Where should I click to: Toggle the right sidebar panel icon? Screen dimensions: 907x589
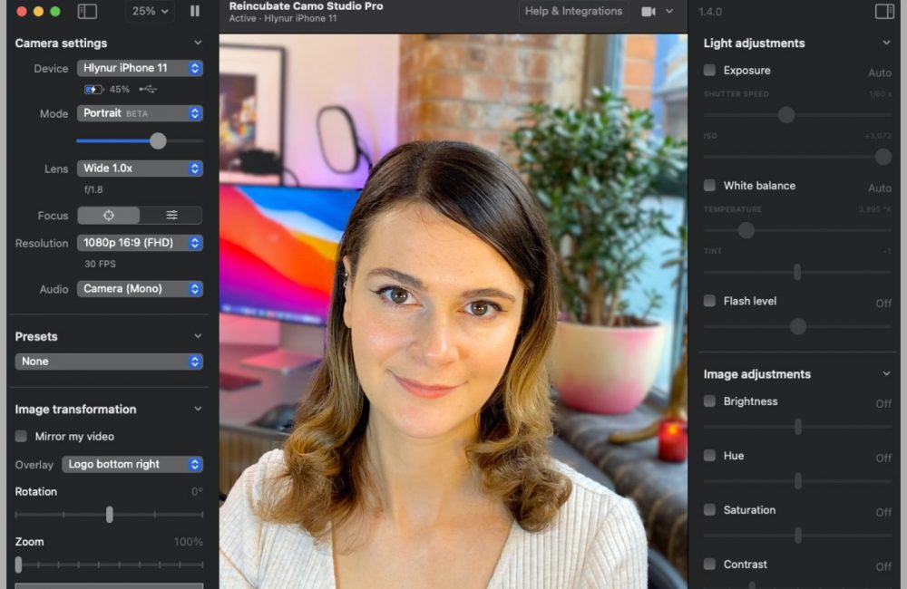coord(883,12)
